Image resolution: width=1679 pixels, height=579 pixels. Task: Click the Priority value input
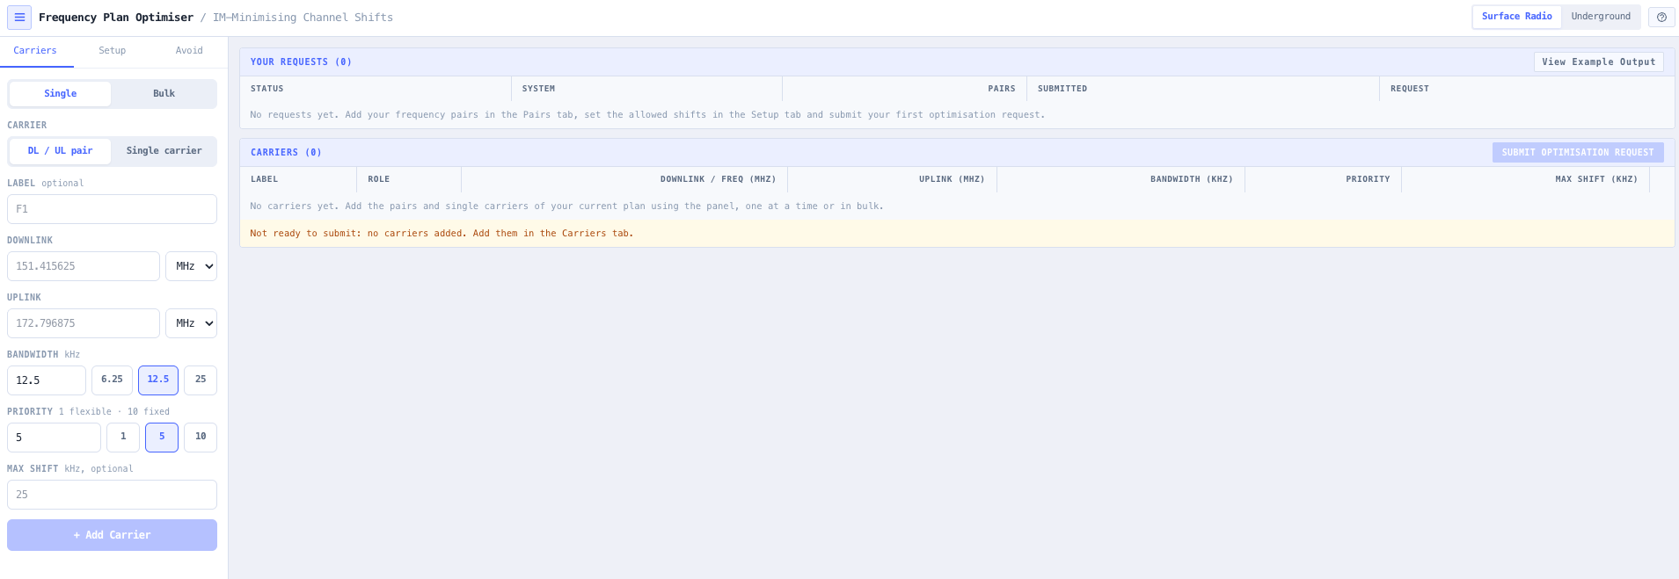tap(54, 438)
